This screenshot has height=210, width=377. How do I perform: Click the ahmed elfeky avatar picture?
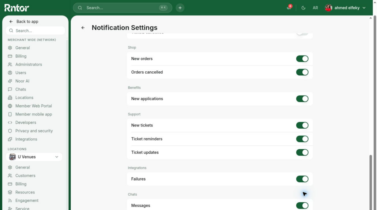click(328, 8)
